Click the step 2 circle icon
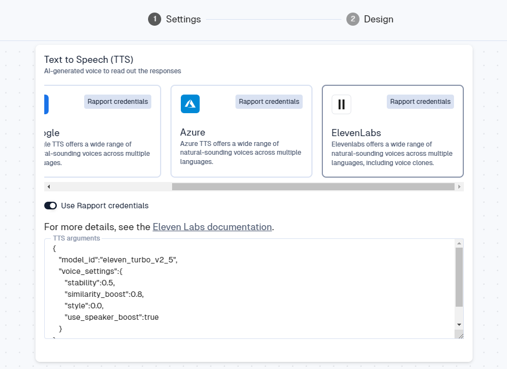507x369 pixels. point(353,19)
